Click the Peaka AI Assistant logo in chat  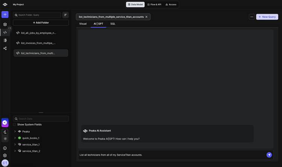[x=85, y=131]
